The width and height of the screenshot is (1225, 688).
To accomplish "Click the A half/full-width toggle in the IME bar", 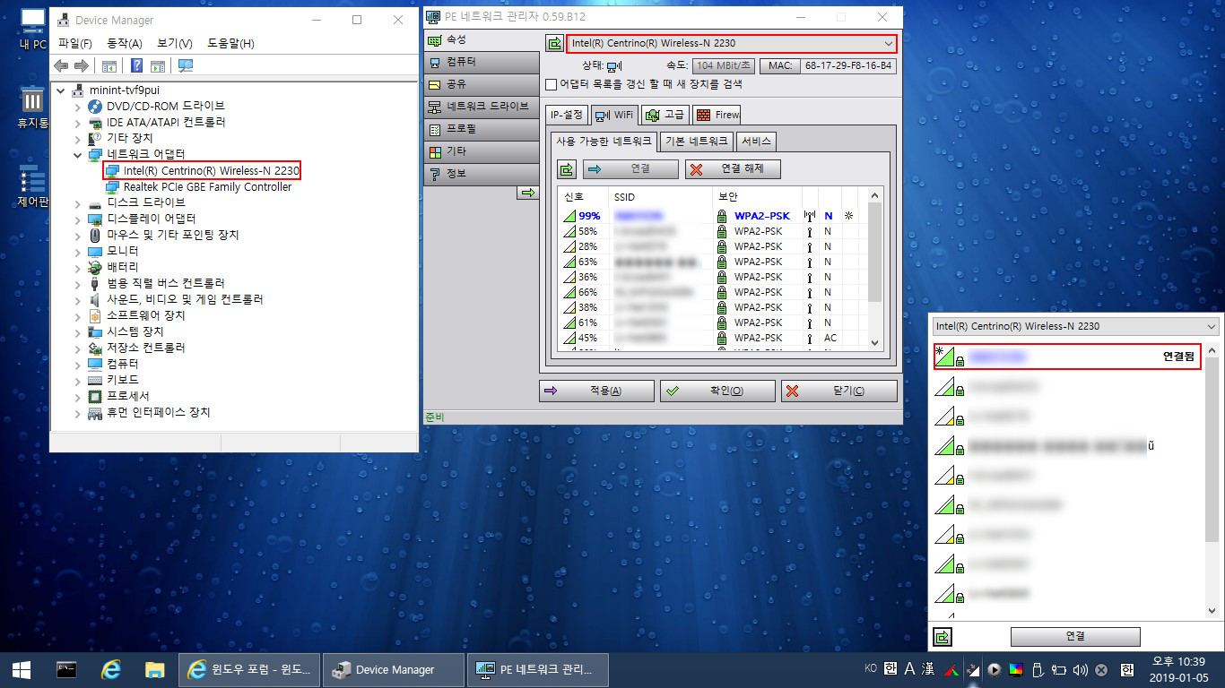I will (x=909, y=669).
